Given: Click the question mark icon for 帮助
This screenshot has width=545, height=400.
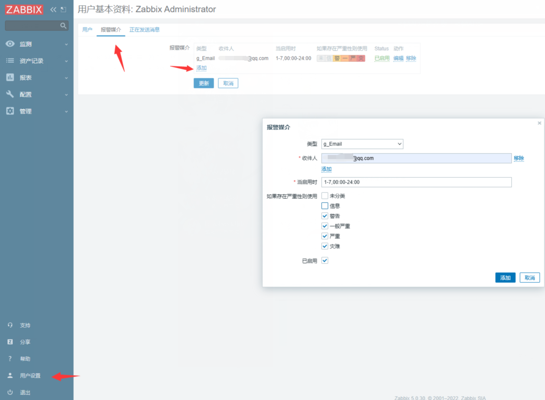Looking at the screenshot, I should pos(10,359).
